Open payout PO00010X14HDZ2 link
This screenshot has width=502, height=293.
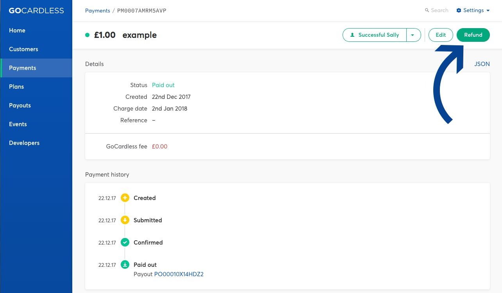click(x=179, y=274)
